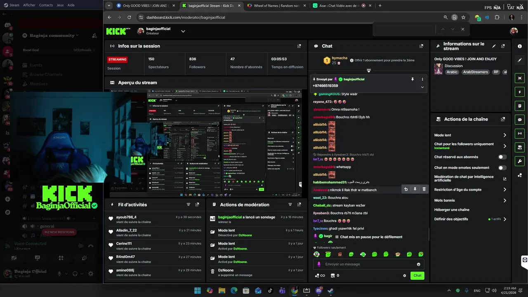Open Chrome tab list dropdown
Image resolution: width=528 pixels, height=297 pixels.
108,6
